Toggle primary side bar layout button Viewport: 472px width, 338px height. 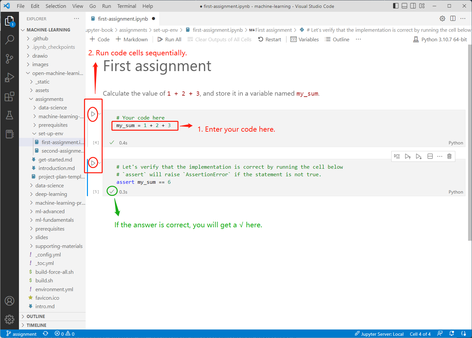396,6
